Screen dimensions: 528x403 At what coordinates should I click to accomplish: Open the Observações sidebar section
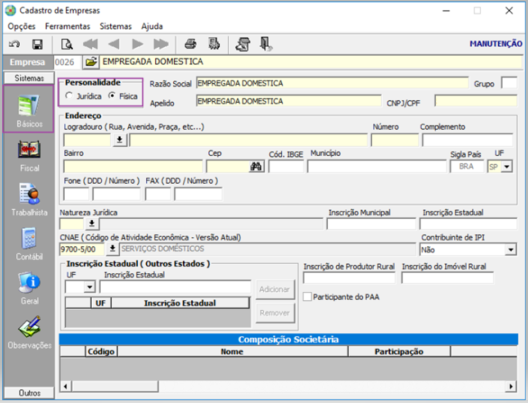coord(29,333)
